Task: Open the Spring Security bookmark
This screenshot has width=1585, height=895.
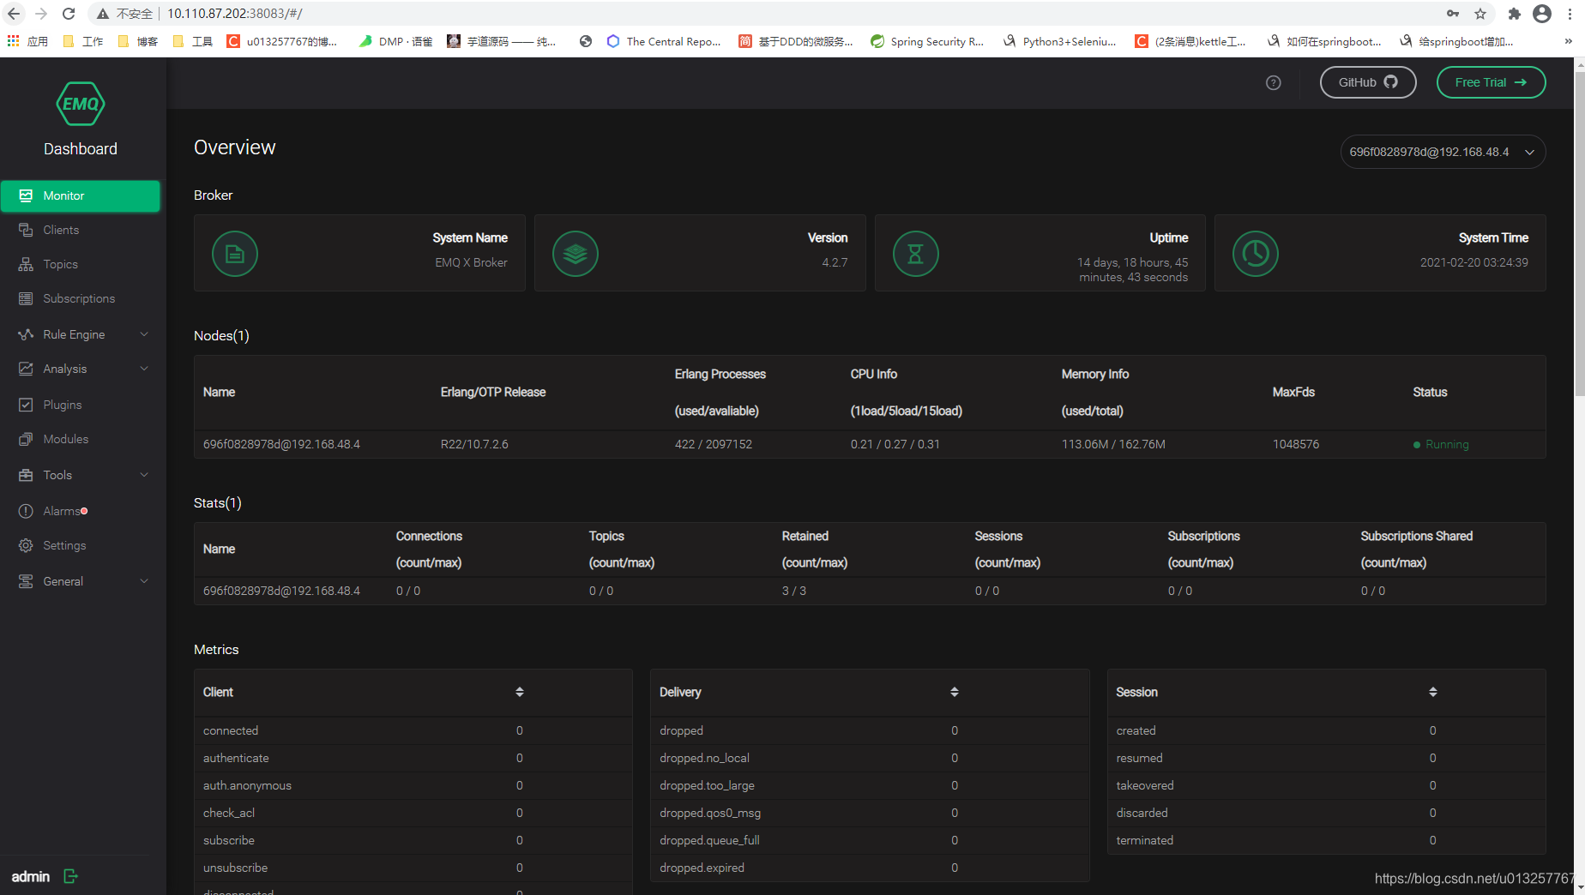Action: click(926, 41)
